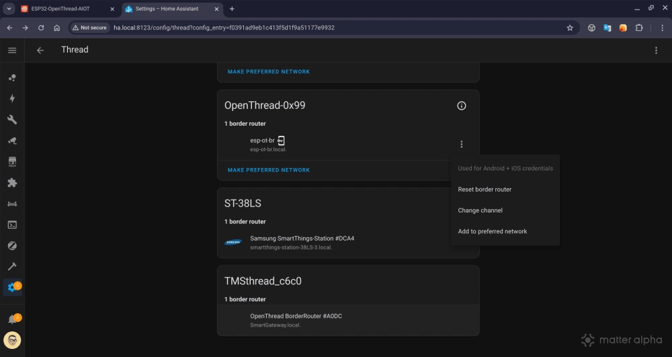Open the puzzle piece sidebar icon
The image size is (672, 357).
12,183
